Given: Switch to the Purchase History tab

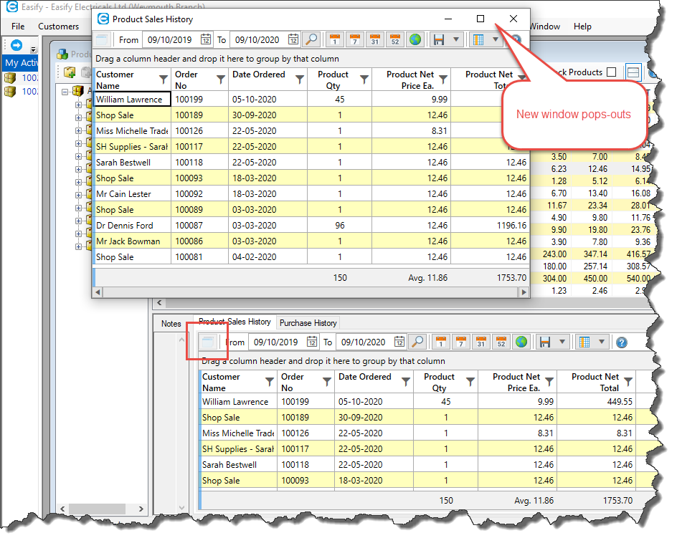Looking at the screenshot, I should click(308, 323).
